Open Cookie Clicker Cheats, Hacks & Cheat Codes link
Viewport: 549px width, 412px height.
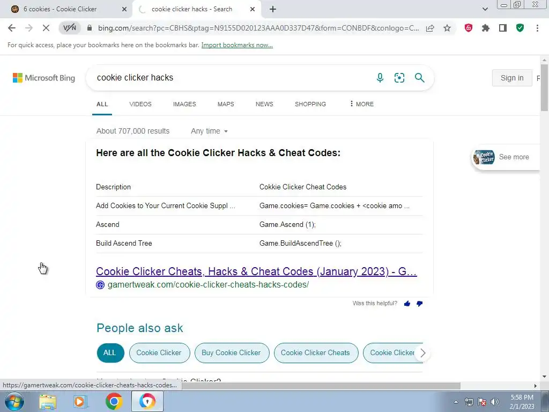[x=256, y=271]
